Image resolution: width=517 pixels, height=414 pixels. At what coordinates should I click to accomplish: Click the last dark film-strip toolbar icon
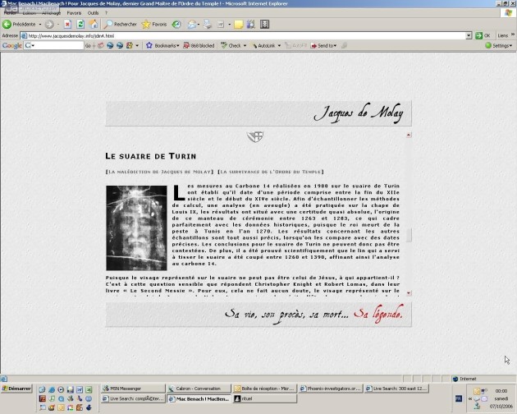pyautogui.click(x=265, y=25)
